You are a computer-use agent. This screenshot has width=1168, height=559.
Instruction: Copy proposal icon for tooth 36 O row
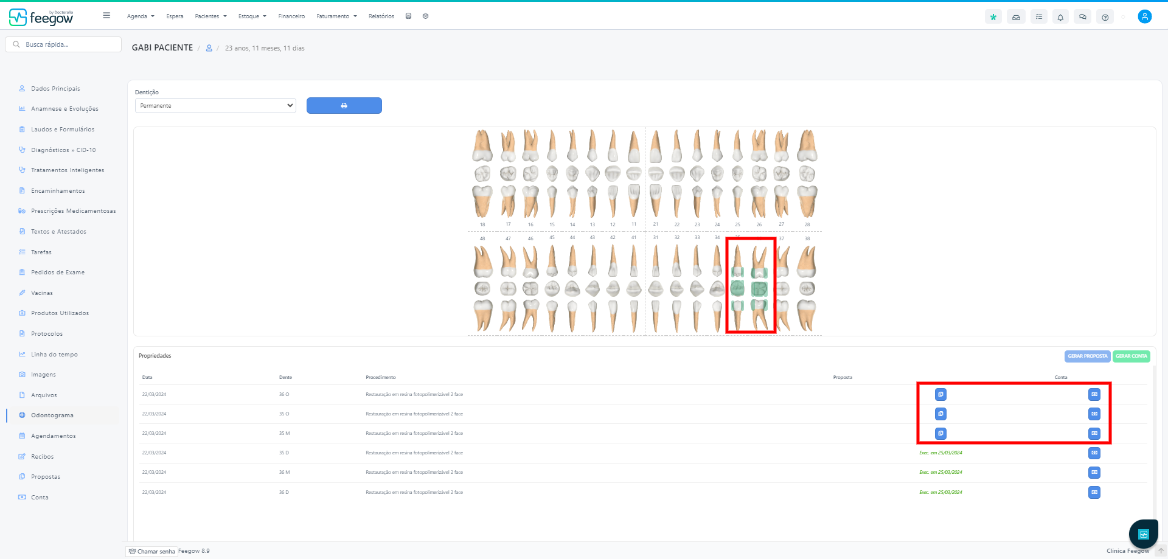(x=940, y=394)
